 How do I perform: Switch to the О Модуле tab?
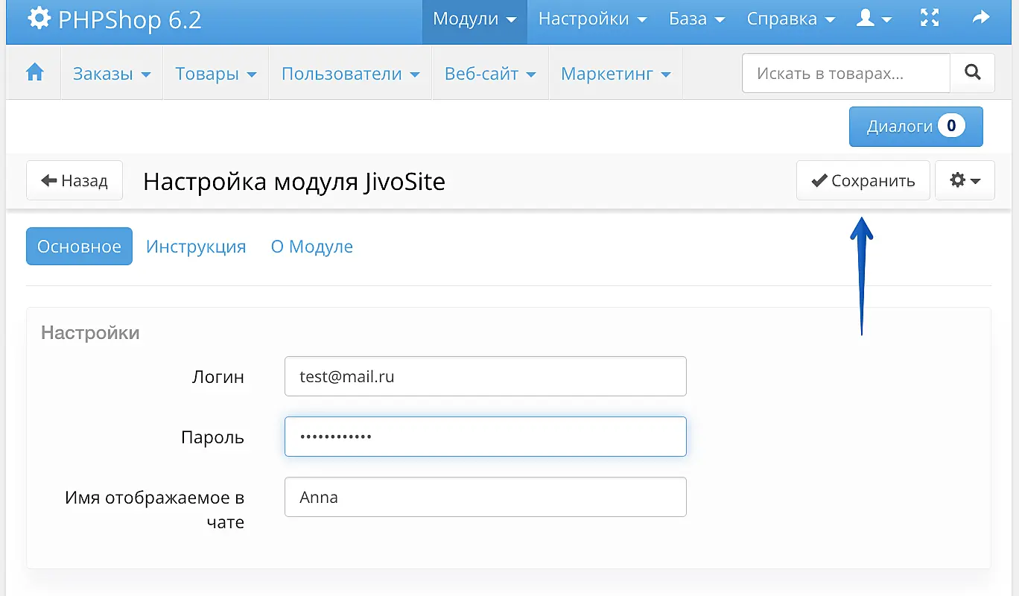[311, 247]
